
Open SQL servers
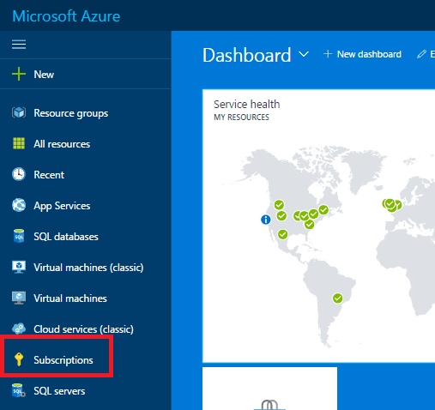click(x=59, y=391)
